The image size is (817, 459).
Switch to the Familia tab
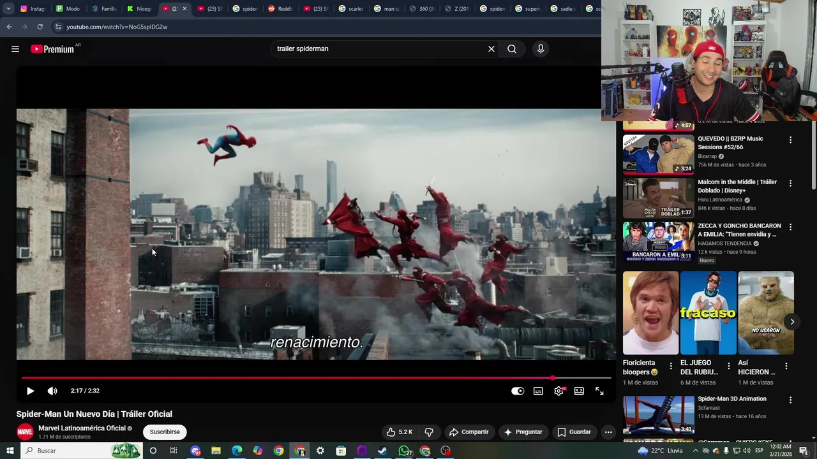coord(103,9)
